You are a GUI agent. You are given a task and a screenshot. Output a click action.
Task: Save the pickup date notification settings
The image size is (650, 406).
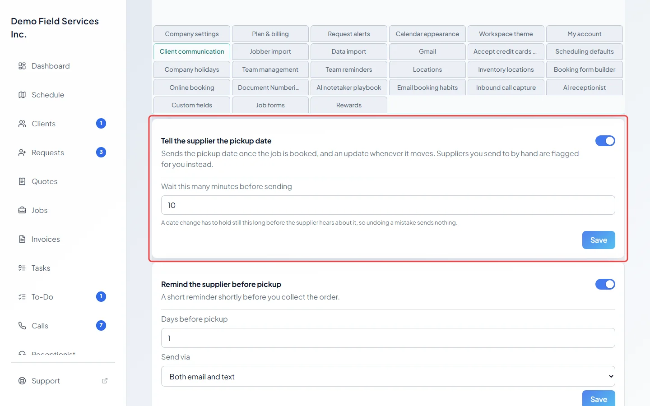click(599, 240)
